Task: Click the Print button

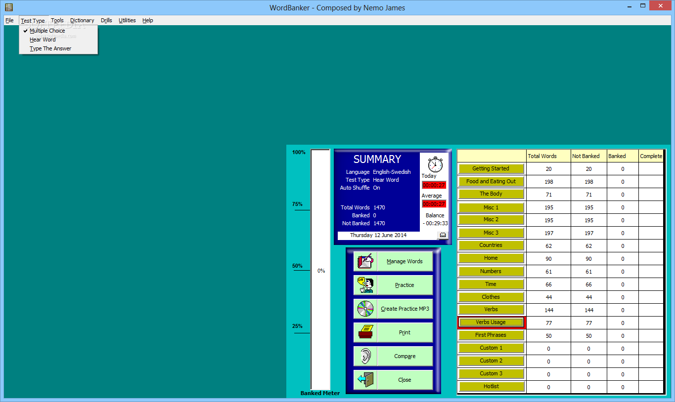Action: click(x=405, y=332)
